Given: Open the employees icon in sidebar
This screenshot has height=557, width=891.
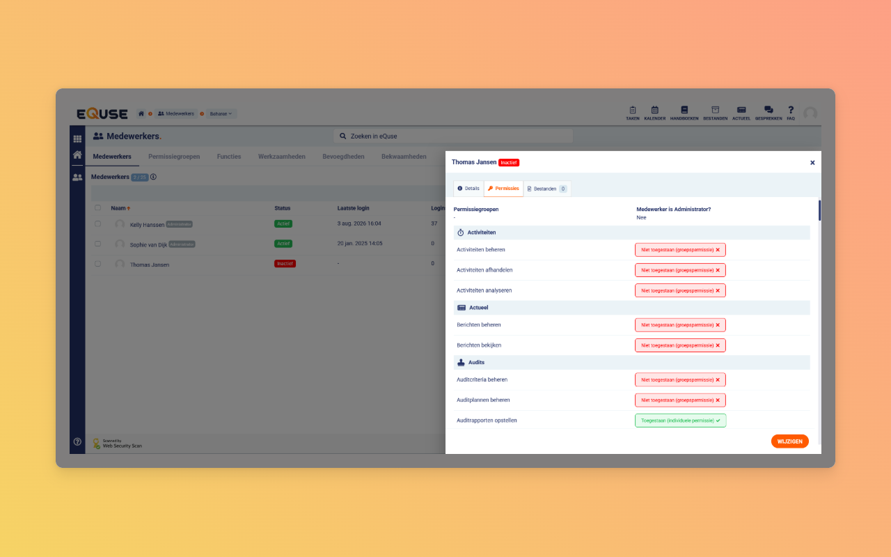Looking at the screenshot, I should (x=77, y=178).
